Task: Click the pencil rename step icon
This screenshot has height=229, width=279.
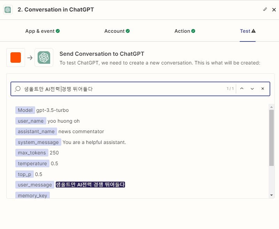Action: tap(265, 9)
